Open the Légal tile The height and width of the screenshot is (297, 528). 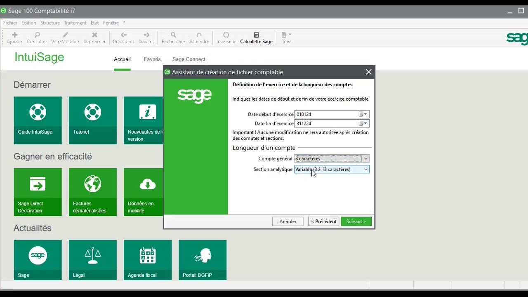pos(93,260)
